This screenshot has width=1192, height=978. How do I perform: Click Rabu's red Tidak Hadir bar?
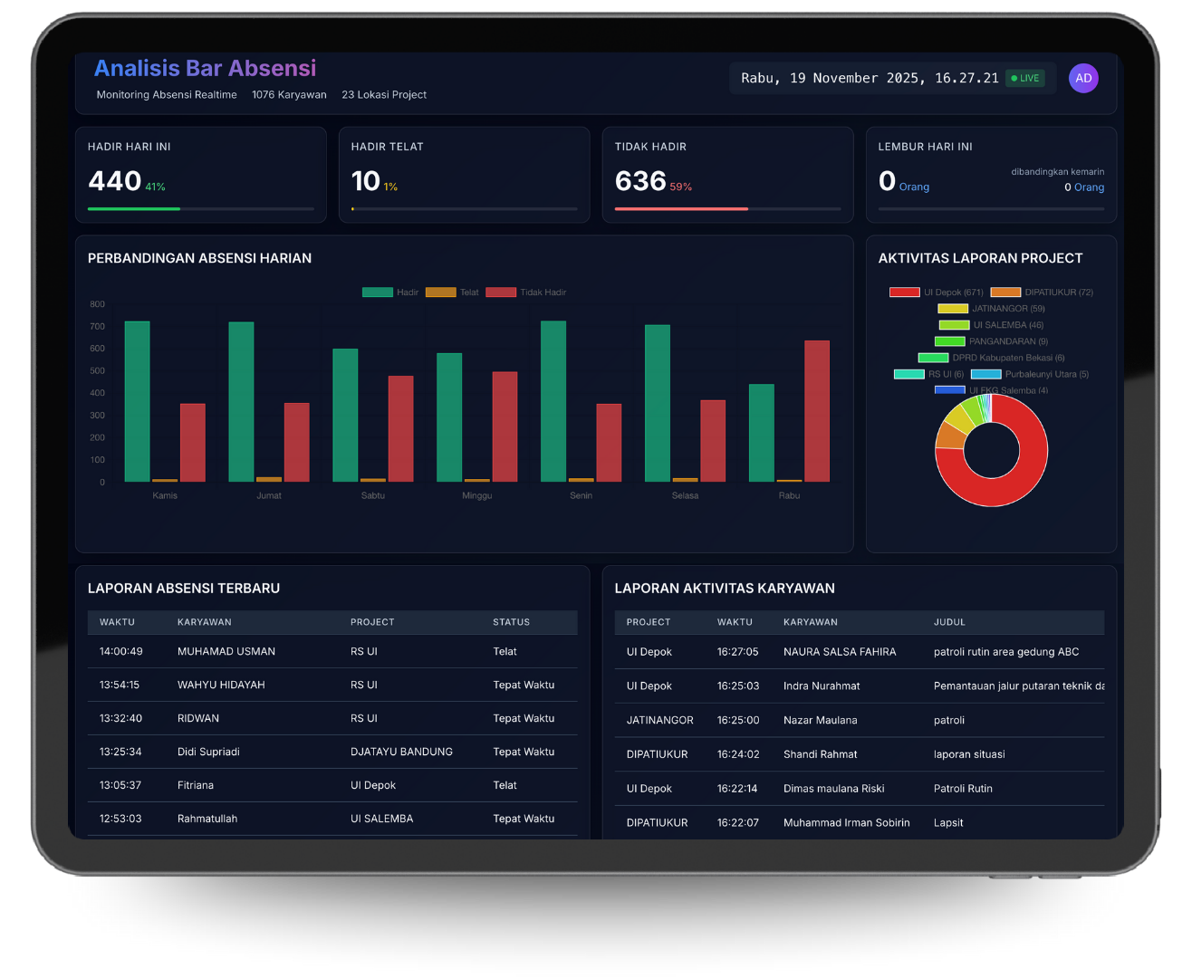tap(817, 412)
